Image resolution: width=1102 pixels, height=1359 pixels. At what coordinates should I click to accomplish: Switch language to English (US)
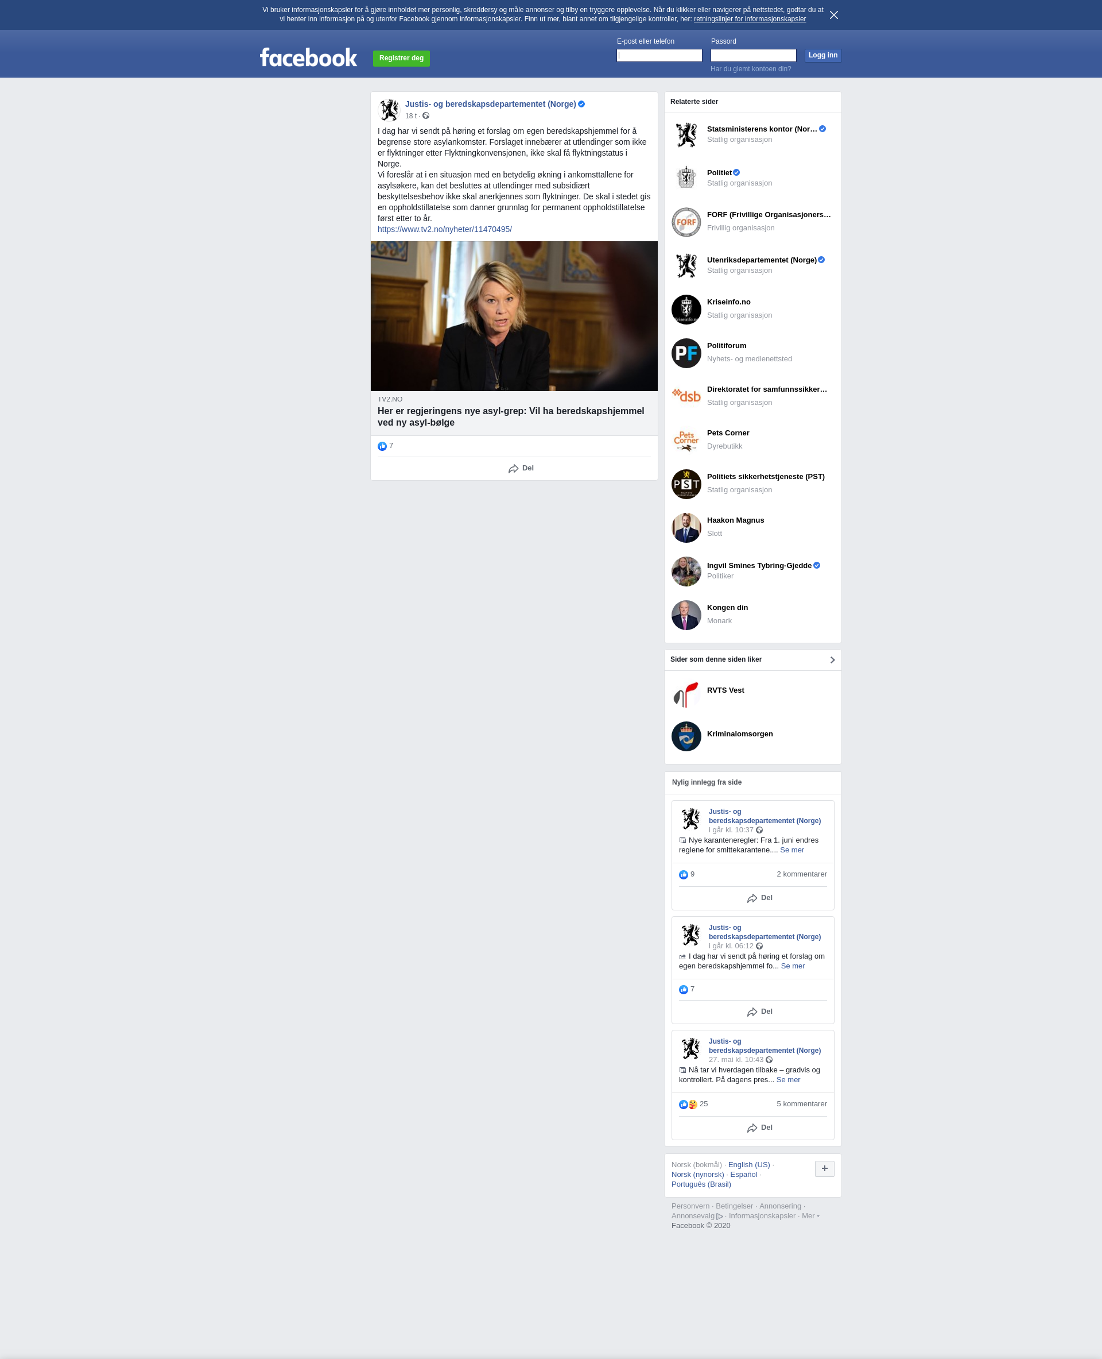[748, 1165]
